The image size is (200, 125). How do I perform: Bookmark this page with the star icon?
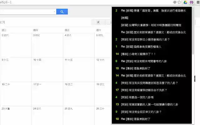point(179,2)
